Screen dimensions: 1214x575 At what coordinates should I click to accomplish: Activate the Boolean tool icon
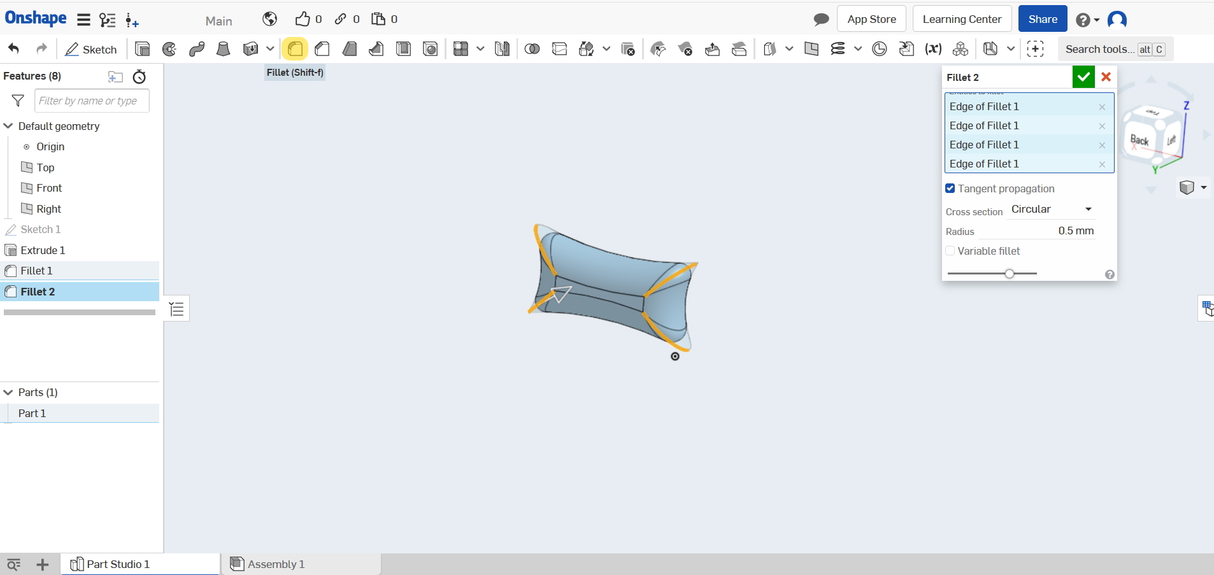click(x=532, y=49)
